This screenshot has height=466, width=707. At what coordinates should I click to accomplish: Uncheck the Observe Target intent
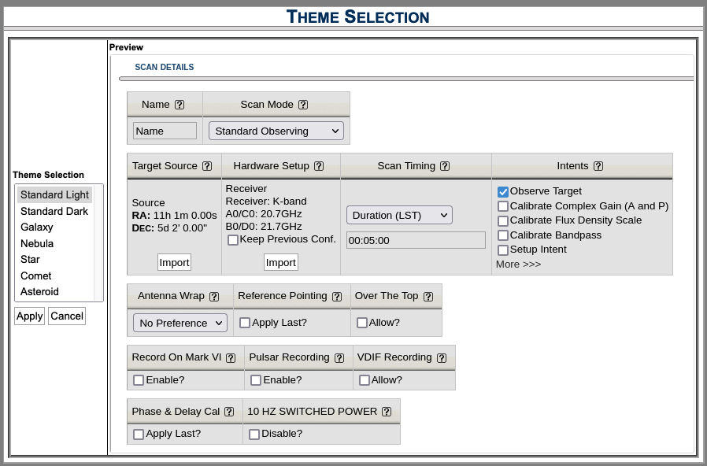pos(502,191)
